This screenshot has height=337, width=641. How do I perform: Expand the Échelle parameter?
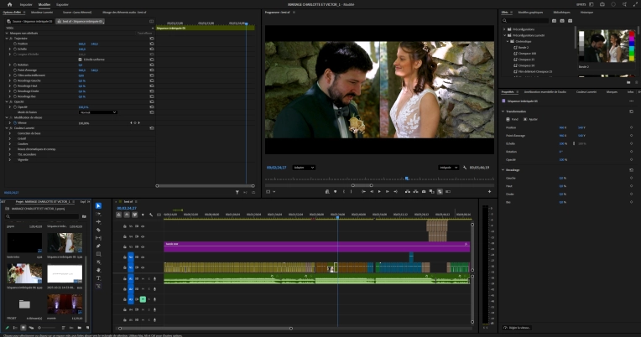(x=10, y=49)
